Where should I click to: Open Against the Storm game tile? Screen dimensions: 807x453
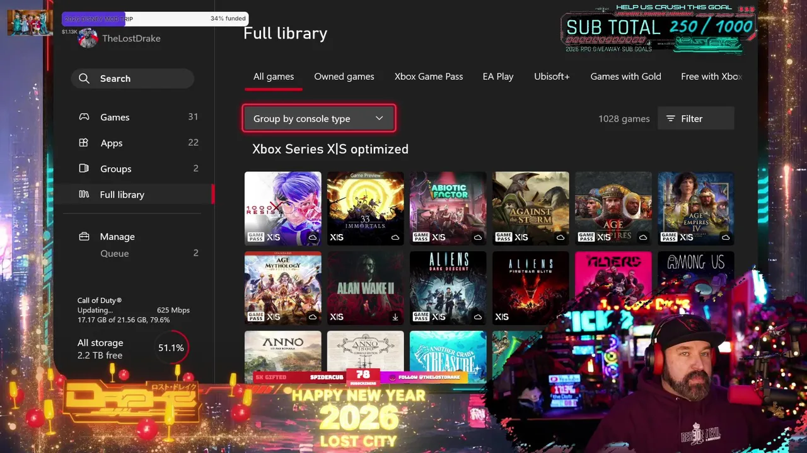530,208
